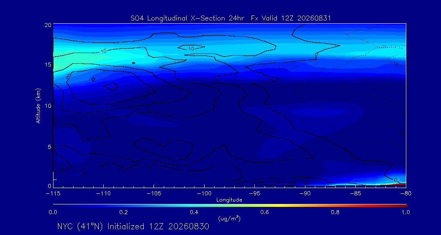Image resolution: width=441 pixels, height=235 pixels.
Task: Click the NYC (41°N) initialization text
Action: point(133,226)
